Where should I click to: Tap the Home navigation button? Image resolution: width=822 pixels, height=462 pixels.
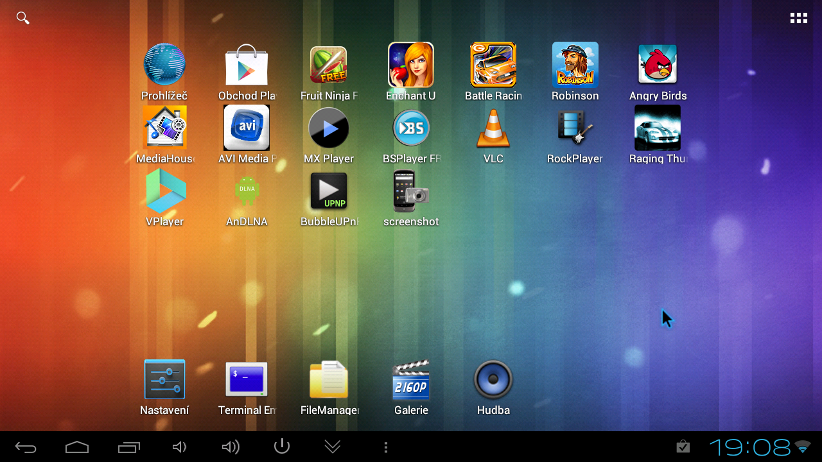[77, 447]
